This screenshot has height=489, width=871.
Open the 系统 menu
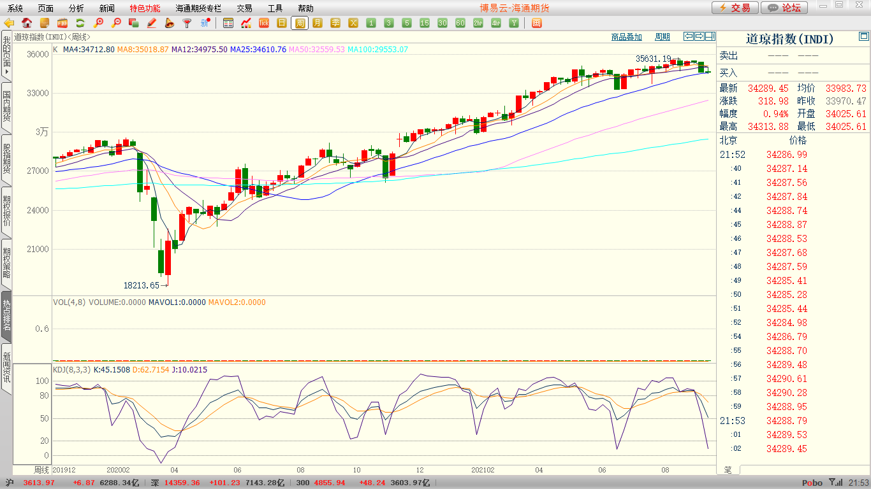point(15,8)
